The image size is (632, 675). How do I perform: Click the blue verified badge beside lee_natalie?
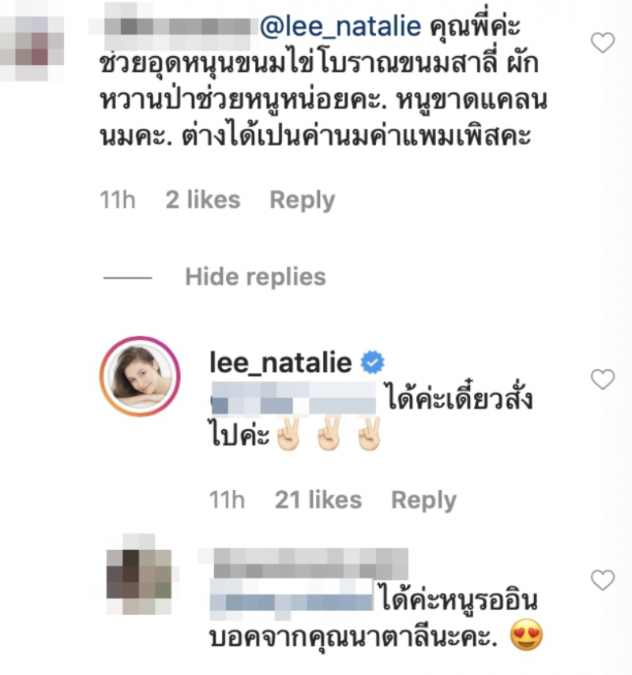(372, 362)
